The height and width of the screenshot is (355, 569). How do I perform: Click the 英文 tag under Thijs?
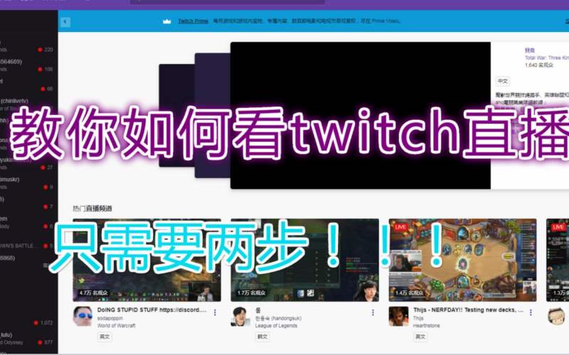pos(420,337)
